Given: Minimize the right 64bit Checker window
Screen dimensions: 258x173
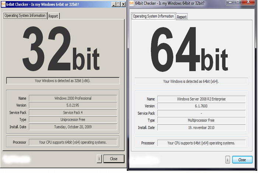Looking at the screenshot, I should pyautogui.click(x=230, y=2).
